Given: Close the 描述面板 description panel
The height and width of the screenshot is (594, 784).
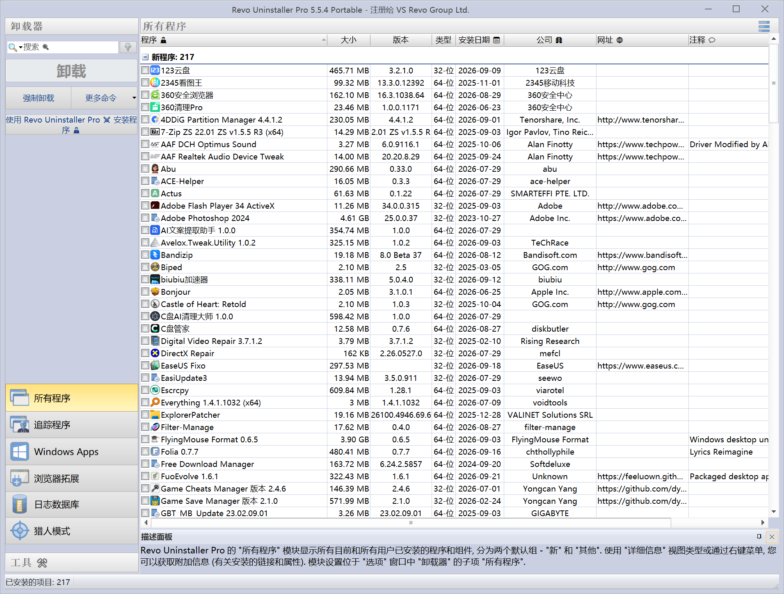Looking at the screenshot, I should [x=772, y=537].
